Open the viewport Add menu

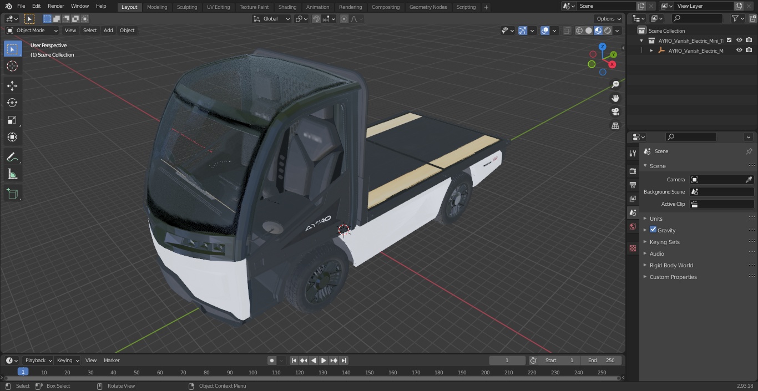[108, 31]
